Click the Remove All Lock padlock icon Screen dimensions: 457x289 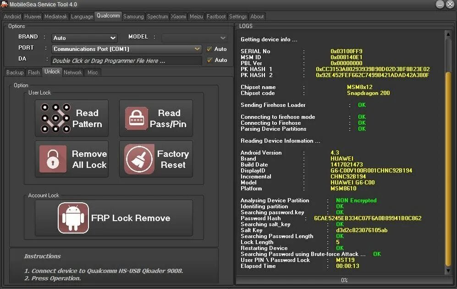[53, 159]
